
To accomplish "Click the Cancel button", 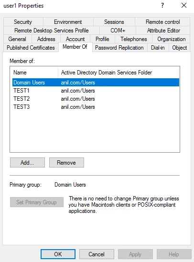I will 97,254.
